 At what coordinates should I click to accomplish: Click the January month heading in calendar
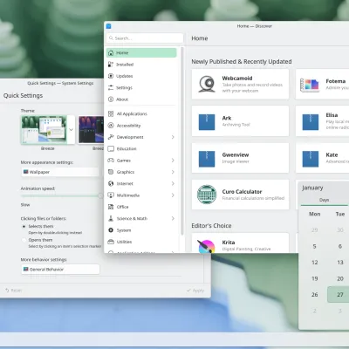tap(312, 188)
